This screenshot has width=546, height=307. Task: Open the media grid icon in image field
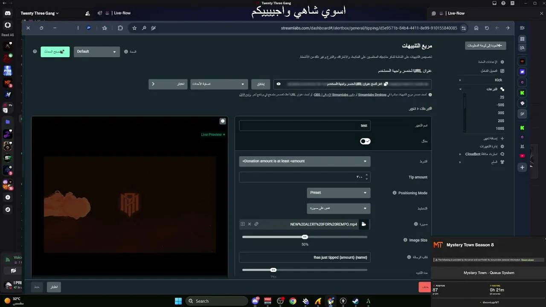[243, 224]
